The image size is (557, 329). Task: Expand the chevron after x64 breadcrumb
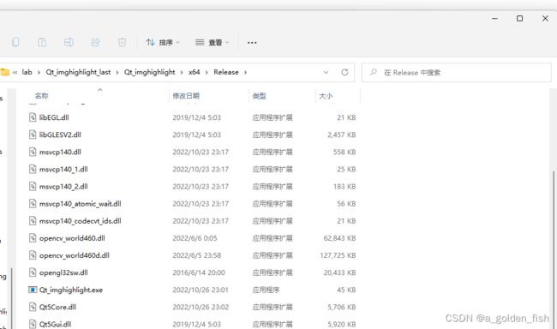tap(207, 72)
